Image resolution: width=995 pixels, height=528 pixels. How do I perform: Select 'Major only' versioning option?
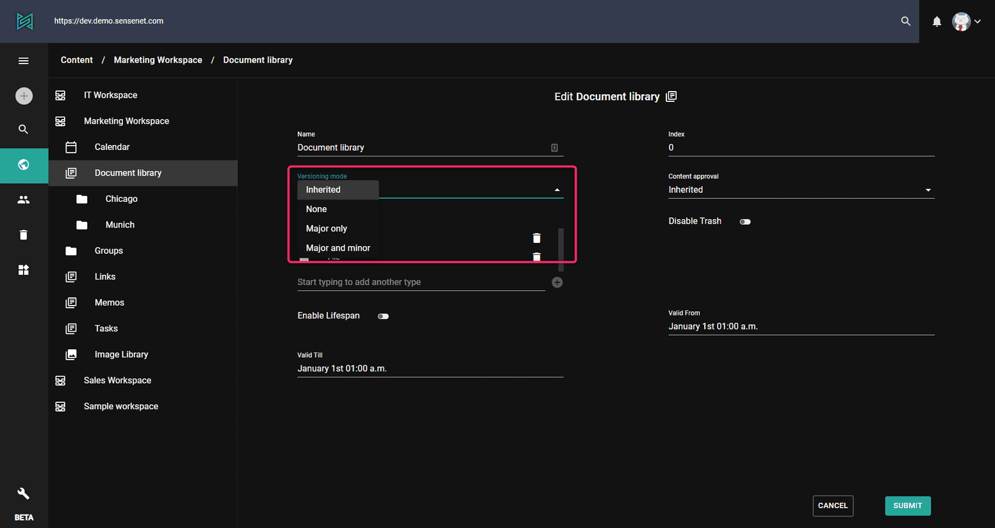click(327, 229)
